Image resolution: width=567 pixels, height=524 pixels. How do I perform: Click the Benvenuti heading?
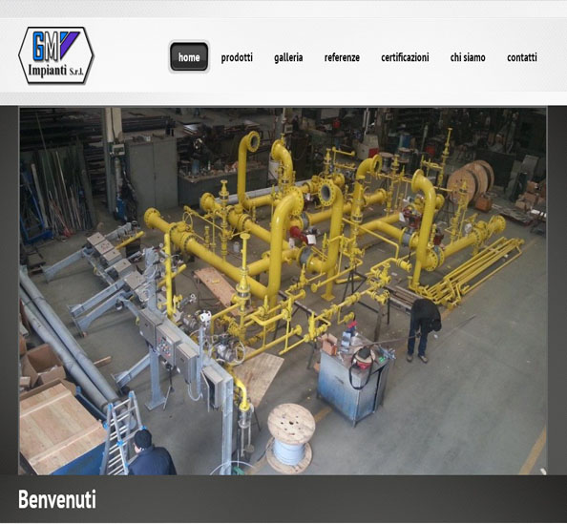57,499
